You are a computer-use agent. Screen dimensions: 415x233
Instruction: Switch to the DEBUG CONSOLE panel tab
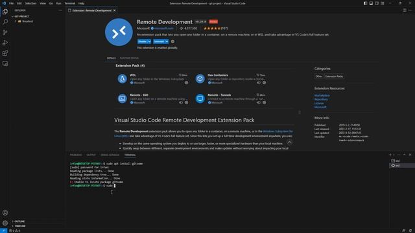(x=110, y=155)
